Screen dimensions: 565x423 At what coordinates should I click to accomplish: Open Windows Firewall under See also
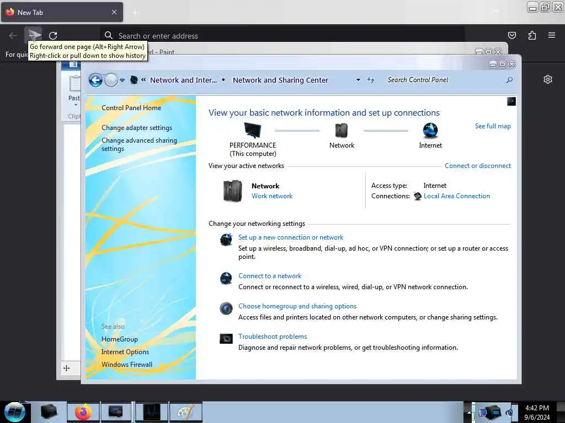127,365
